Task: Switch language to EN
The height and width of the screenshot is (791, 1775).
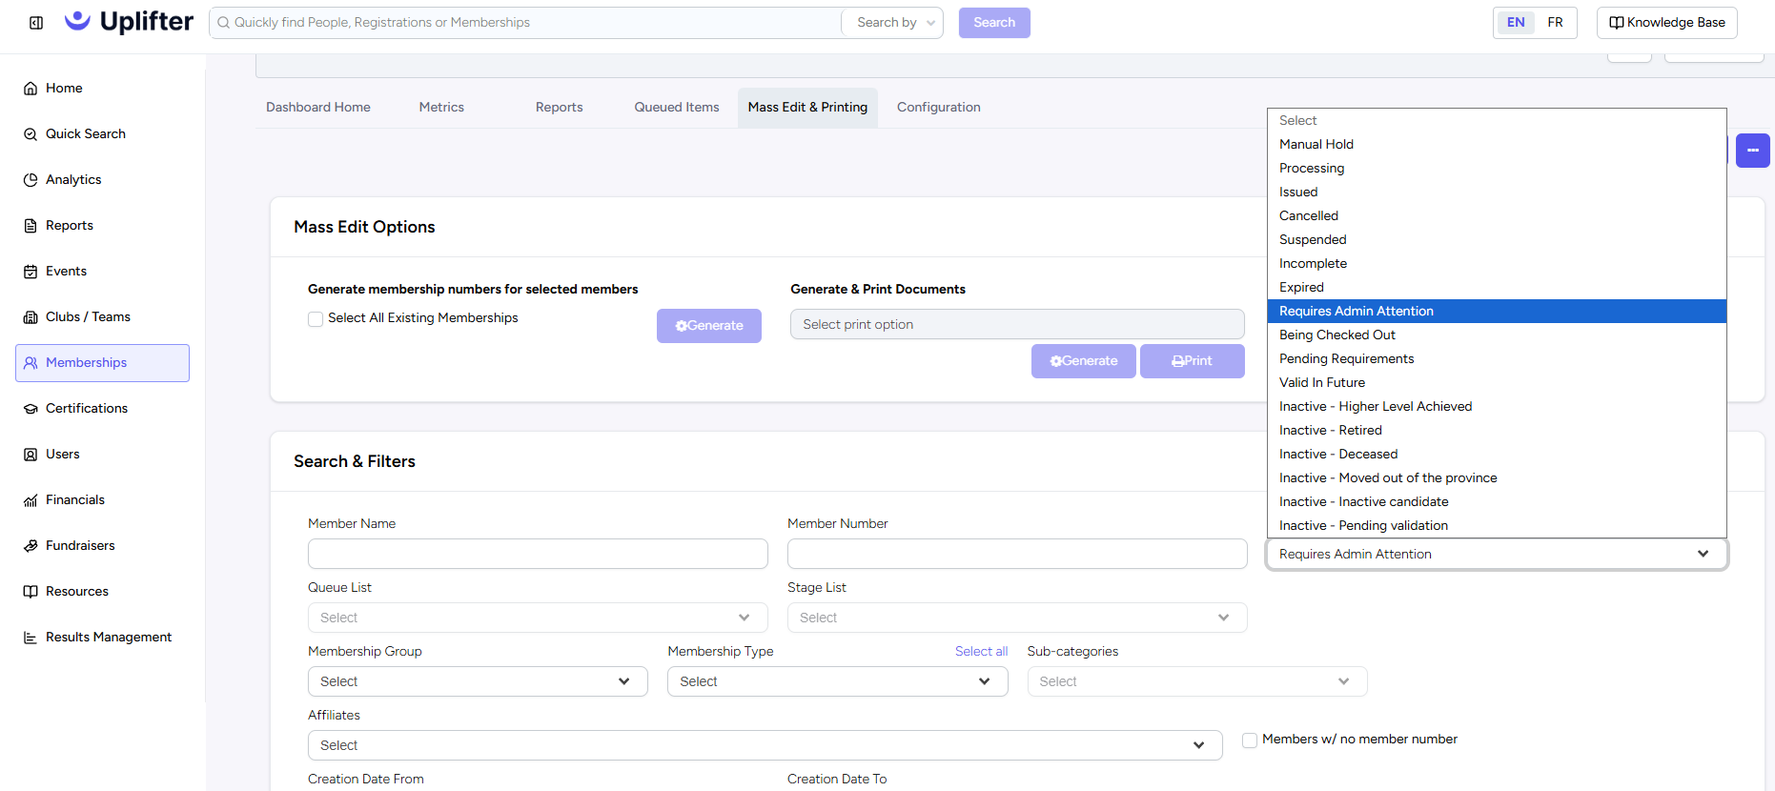Action: (x=1516, y=23)
